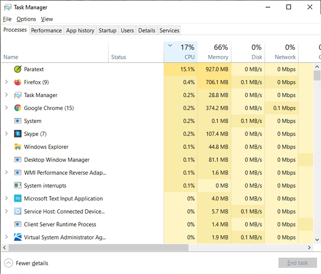Click the Windows Explorer folder icon

(18, 147)
